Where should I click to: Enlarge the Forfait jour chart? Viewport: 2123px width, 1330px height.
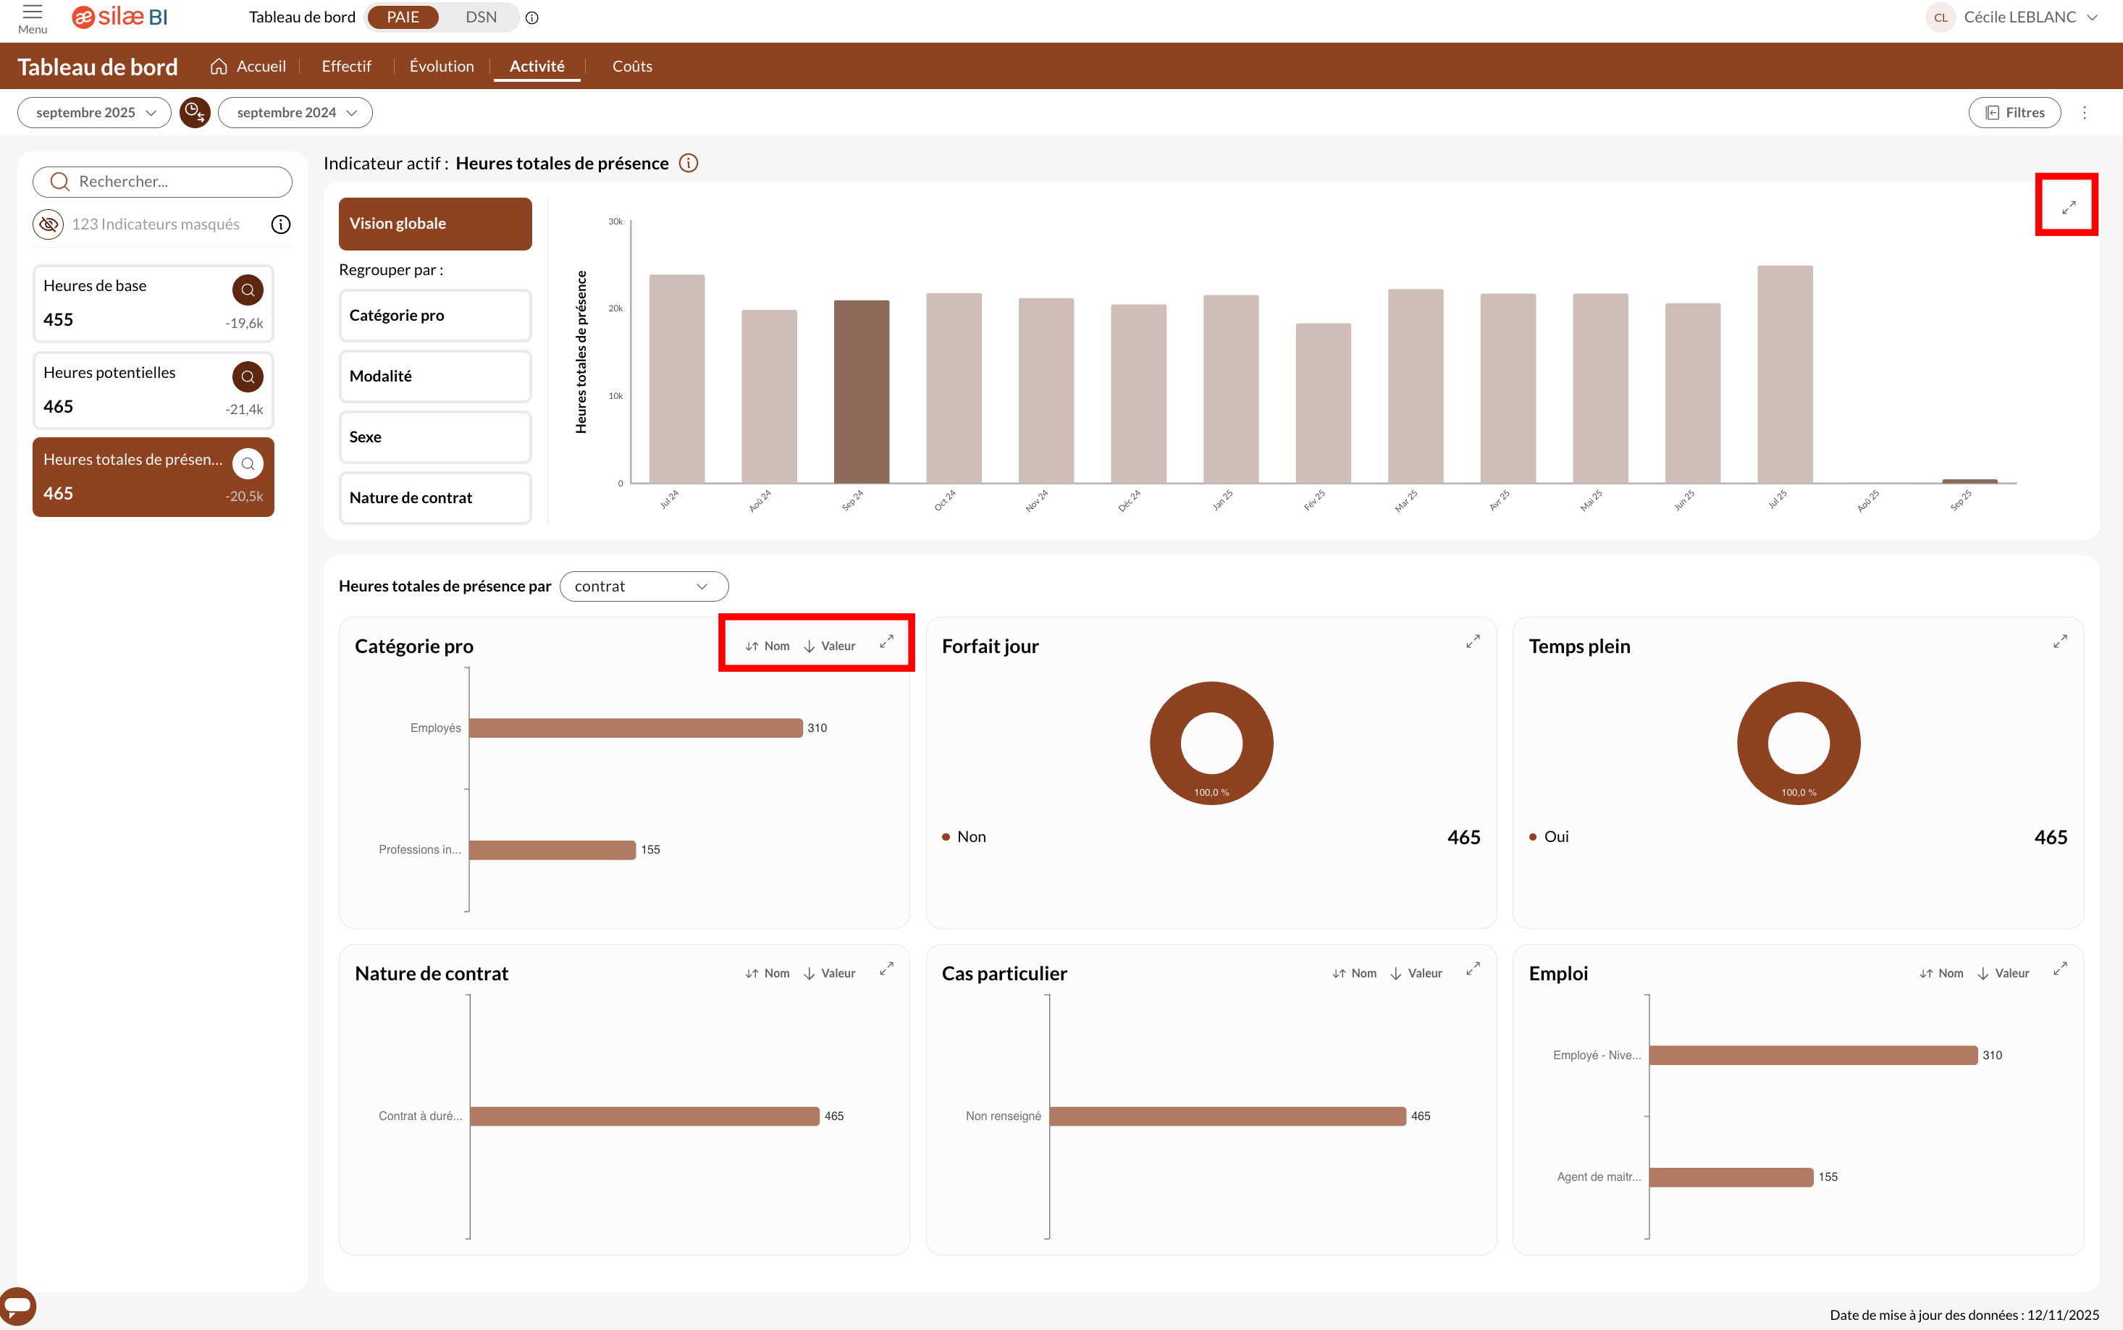[x=1472, y=642]
